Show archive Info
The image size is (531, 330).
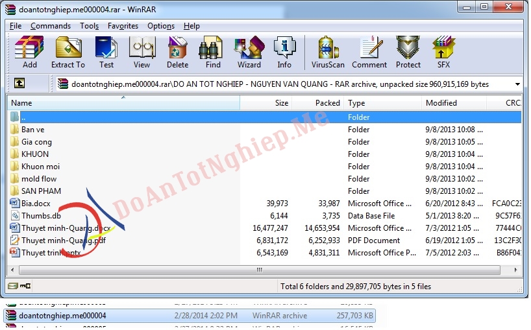click(284, 52)
